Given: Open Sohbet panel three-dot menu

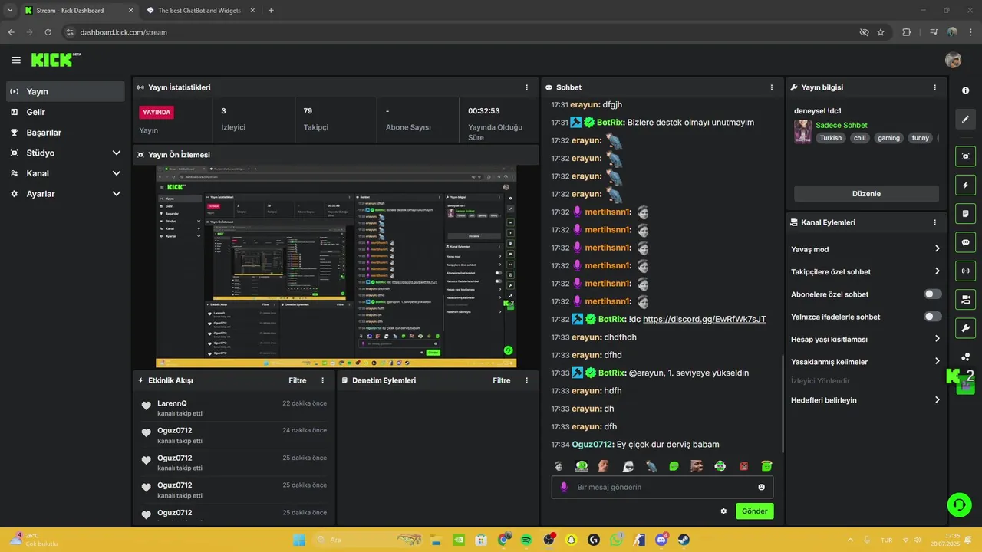Looking at the screenshot, I should pos(772,87).
